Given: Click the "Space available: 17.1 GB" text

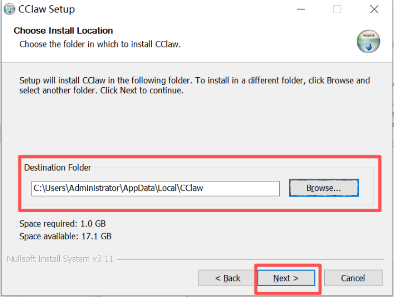Looking at the screenshot, I should pyautogui.click(x=65, y=236).
